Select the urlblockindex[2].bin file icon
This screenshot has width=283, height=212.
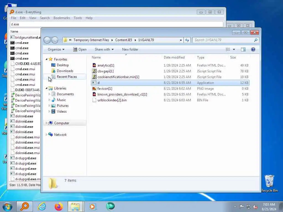94,100
